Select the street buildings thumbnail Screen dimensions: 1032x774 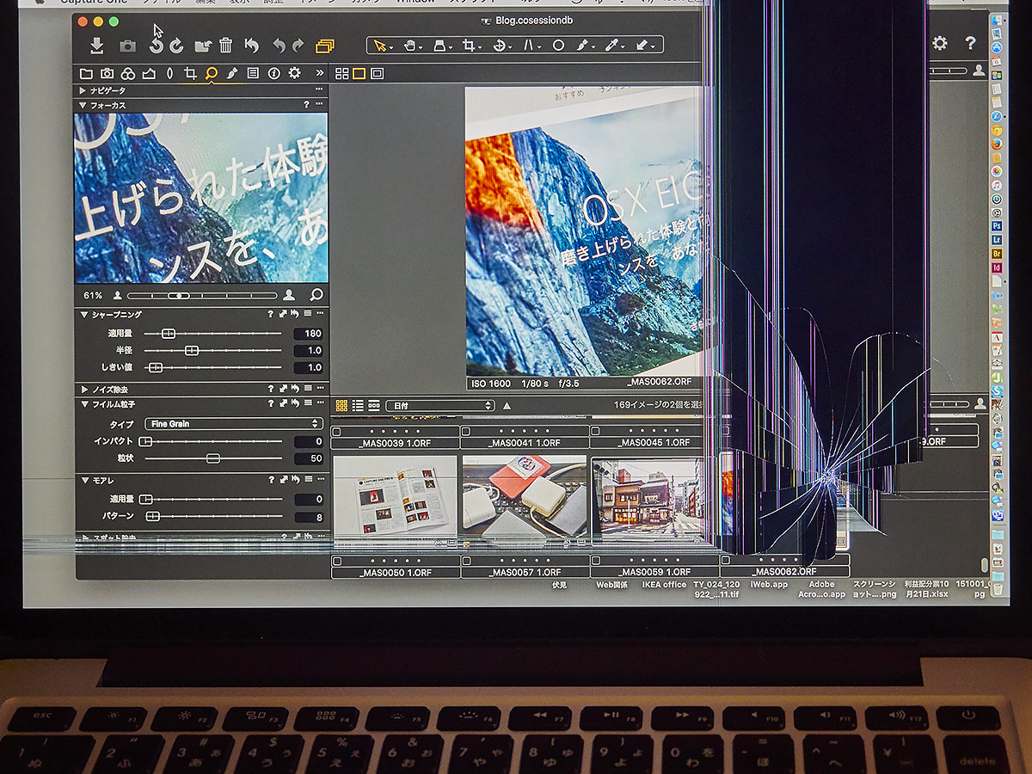650,500
